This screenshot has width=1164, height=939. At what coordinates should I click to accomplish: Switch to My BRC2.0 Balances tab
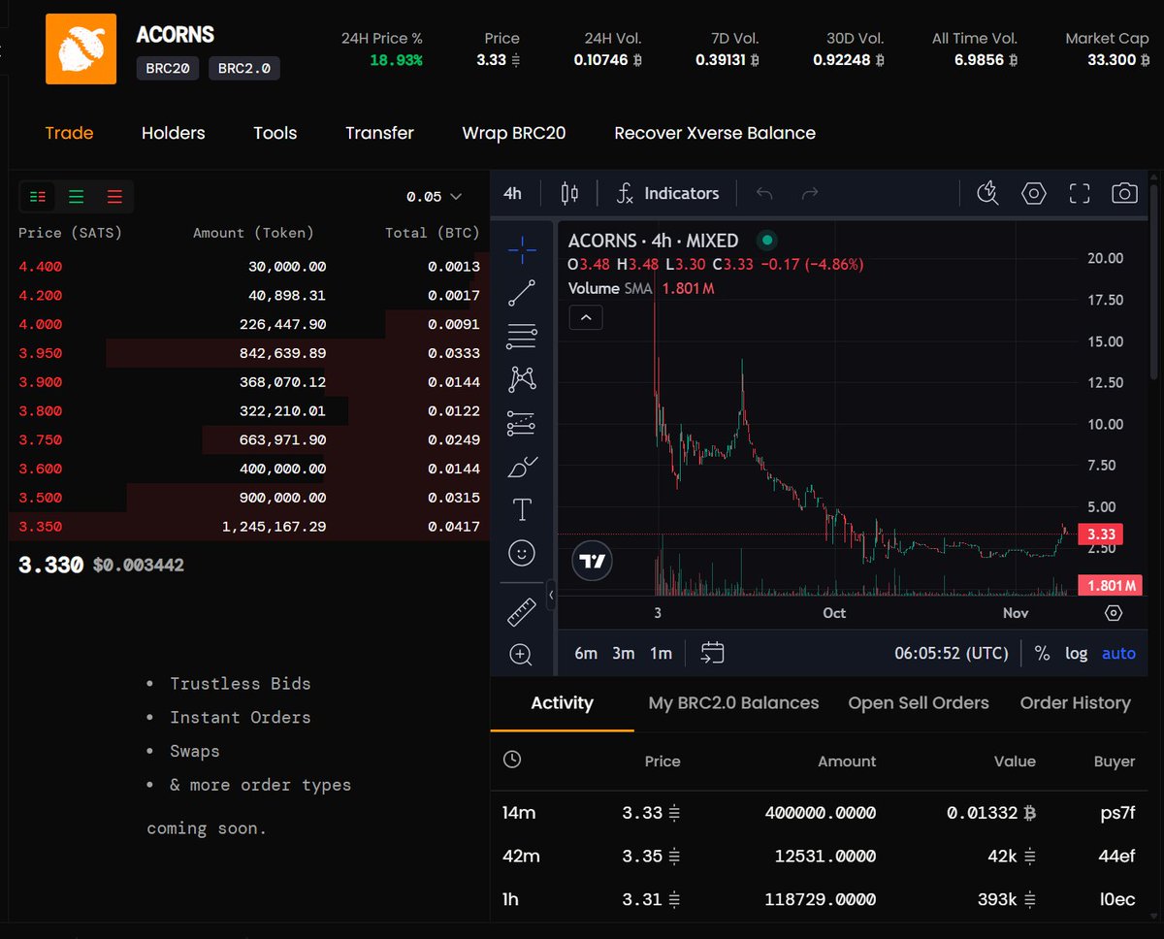pyautogui.click(x=733, y=703)
